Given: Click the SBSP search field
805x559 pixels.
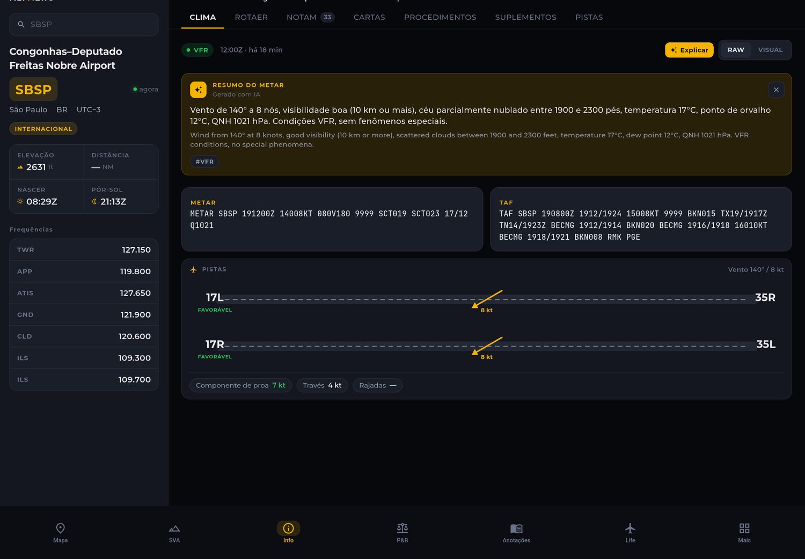Looking at the screenshot, I should pos(84,25).
